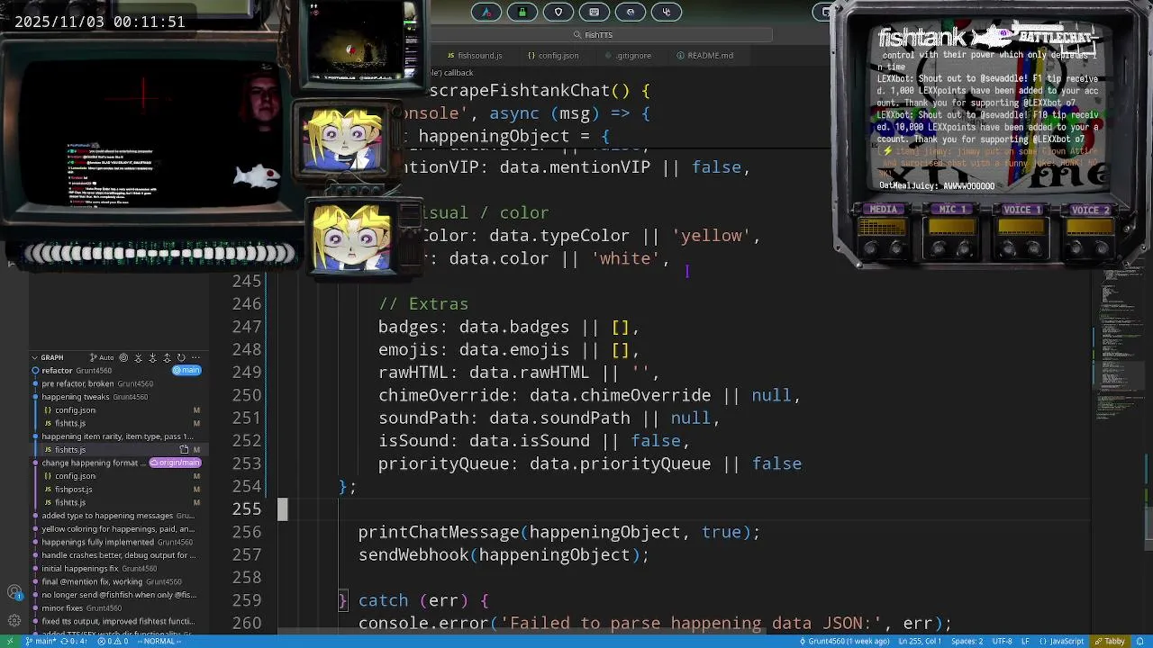Image resolution: width=1153 pixels, height=648 pixels.
Task: Click the Fetch icon in Graph header
Action: (x=138, y=357)
